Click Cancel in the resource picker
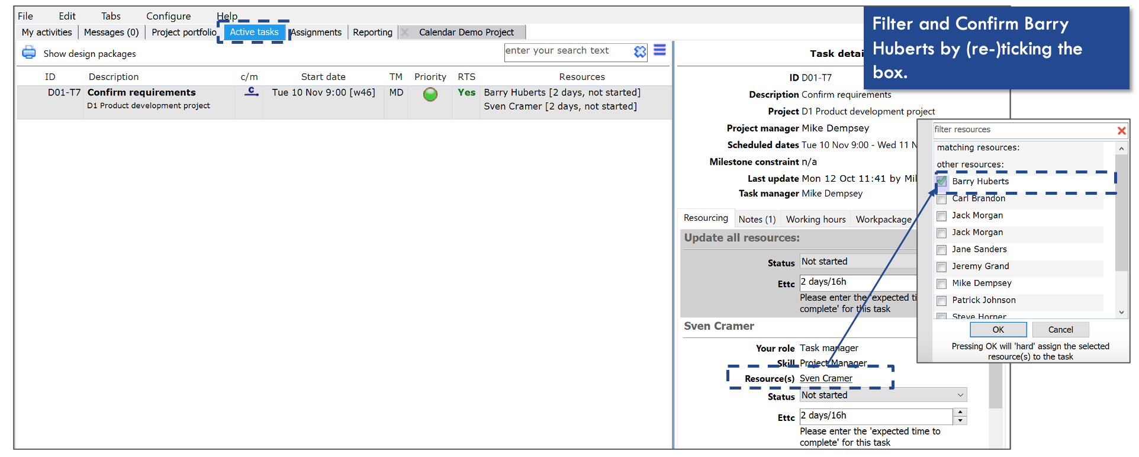Image resolution: width=1139 pixels, height=457 pixels. pyautogui.click(x=1060, y=330)
